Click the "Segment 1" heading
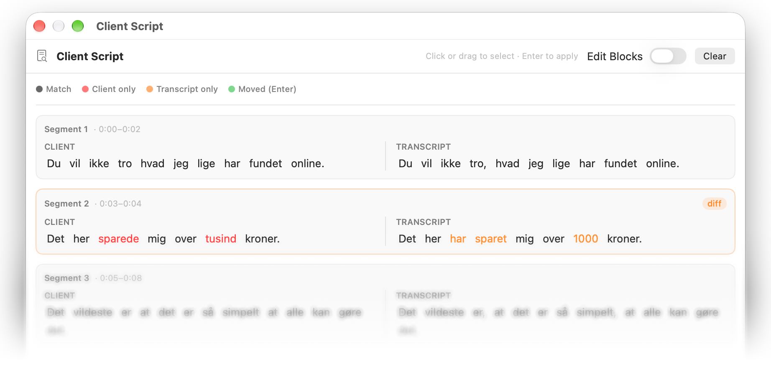Screen dimensions: 771x375 click(66, 129)
